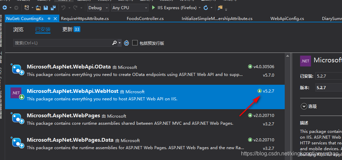Click available version v5.7.0 text
This screenshot has height=160, width=342.
click(269, 75)
